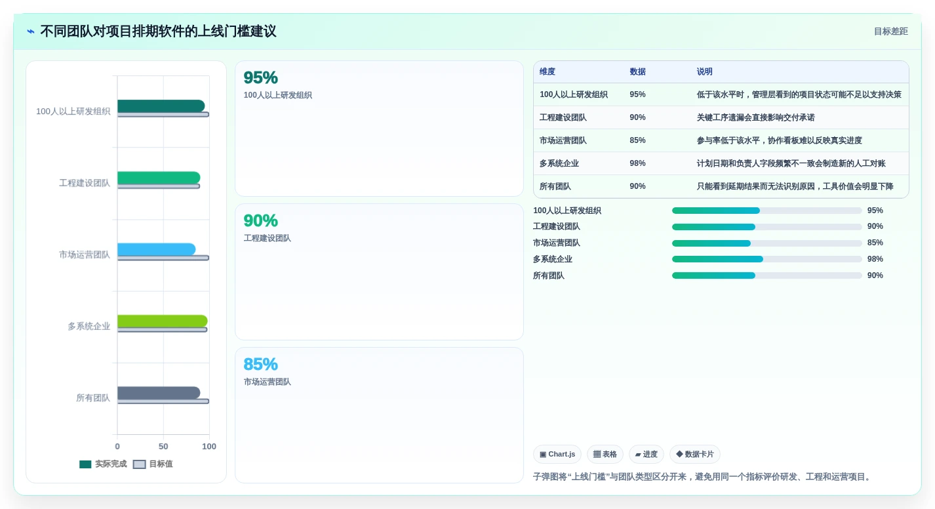Viewport: 935px width, 509px height.
Task: Toggle 实际完成 legend color swatch
Action: [x=85, y=464]
